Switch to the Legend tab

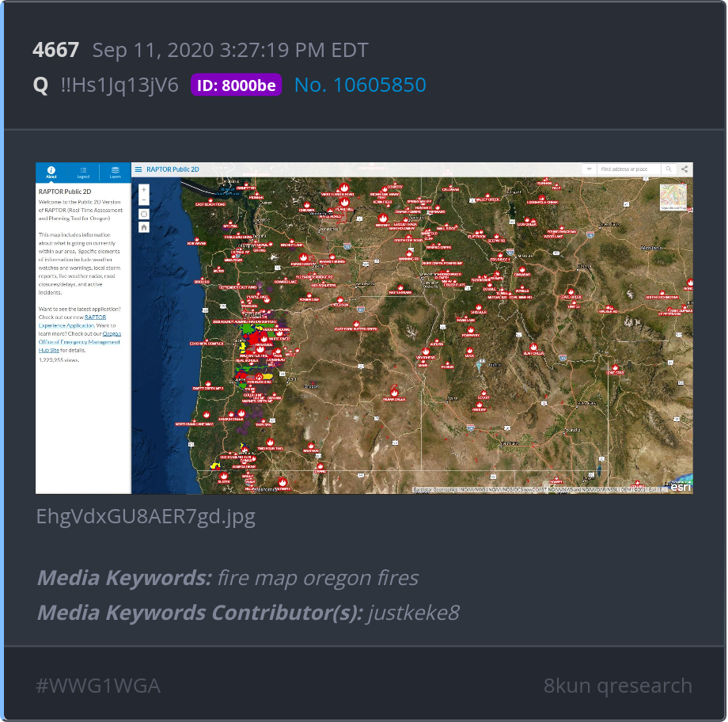click(83, 173)
